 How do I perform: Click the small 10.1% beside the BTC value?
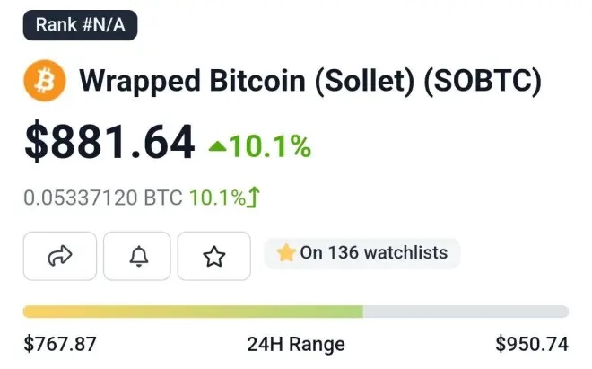pos(216,198)
